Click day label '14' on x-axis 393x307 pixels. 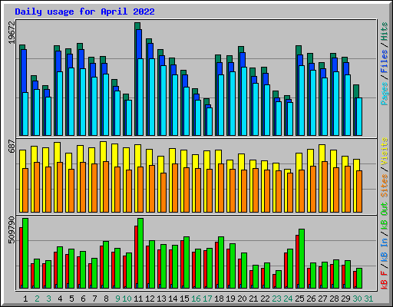pyautogui.click(x=173, y=299)
